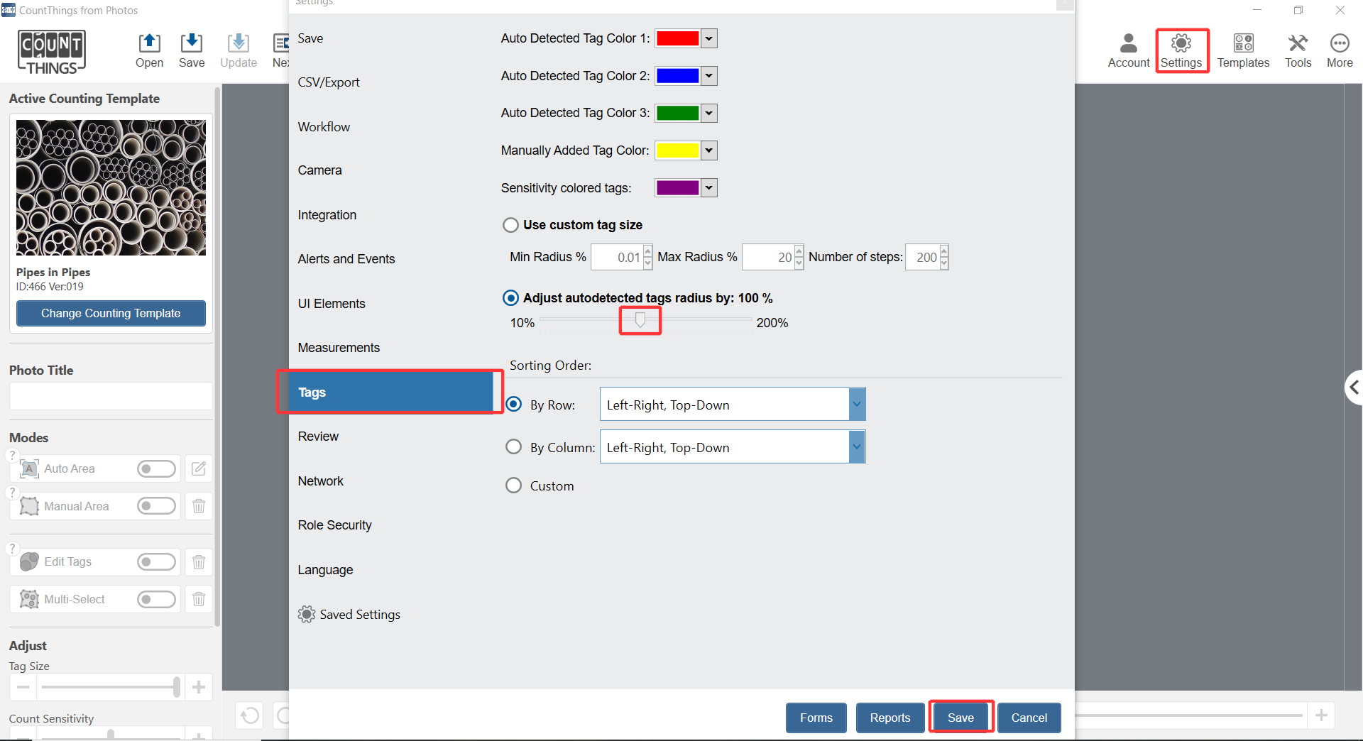The image size is (1363, 741).
Task: Enable the Use custom tag size option
Action: pos(510,225)
